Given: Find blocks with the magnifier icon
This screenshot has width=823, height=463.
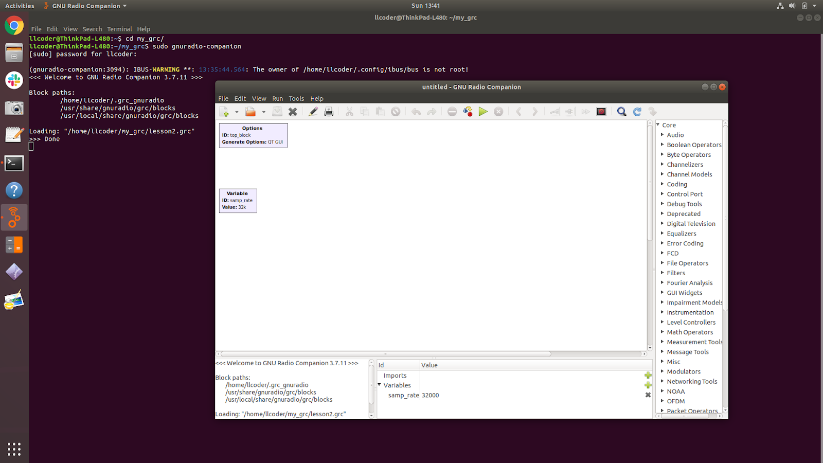Looking at the screenshot, I should coord(622,112).
